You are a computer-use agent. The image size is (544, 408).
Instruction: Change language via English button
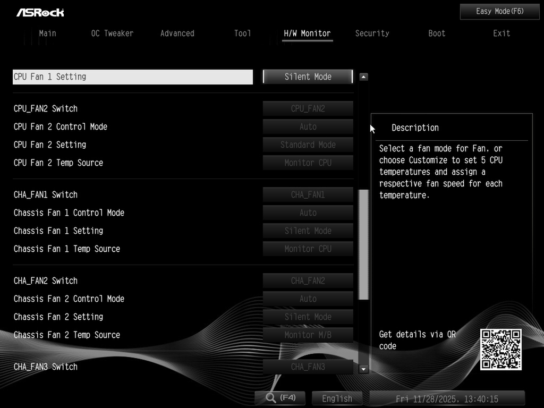(337, 398)
